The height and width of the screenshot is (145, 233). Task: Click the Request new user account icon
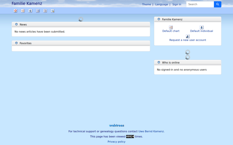pos(188,36)
